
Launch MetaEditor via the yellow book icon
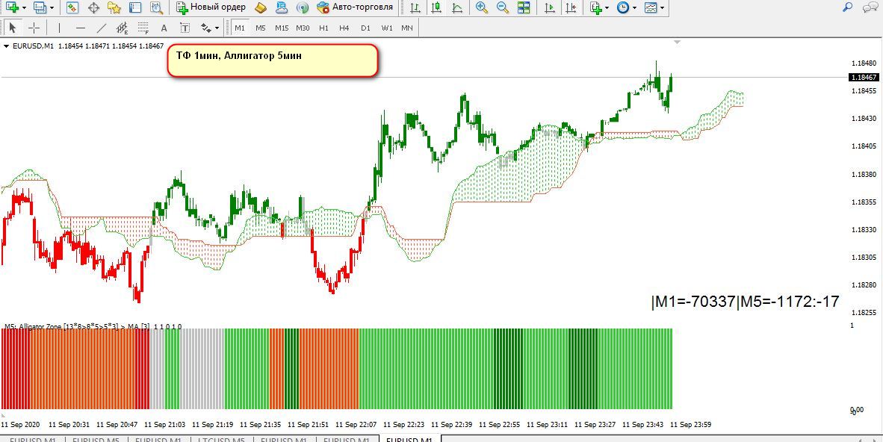[x=260, y=7]
